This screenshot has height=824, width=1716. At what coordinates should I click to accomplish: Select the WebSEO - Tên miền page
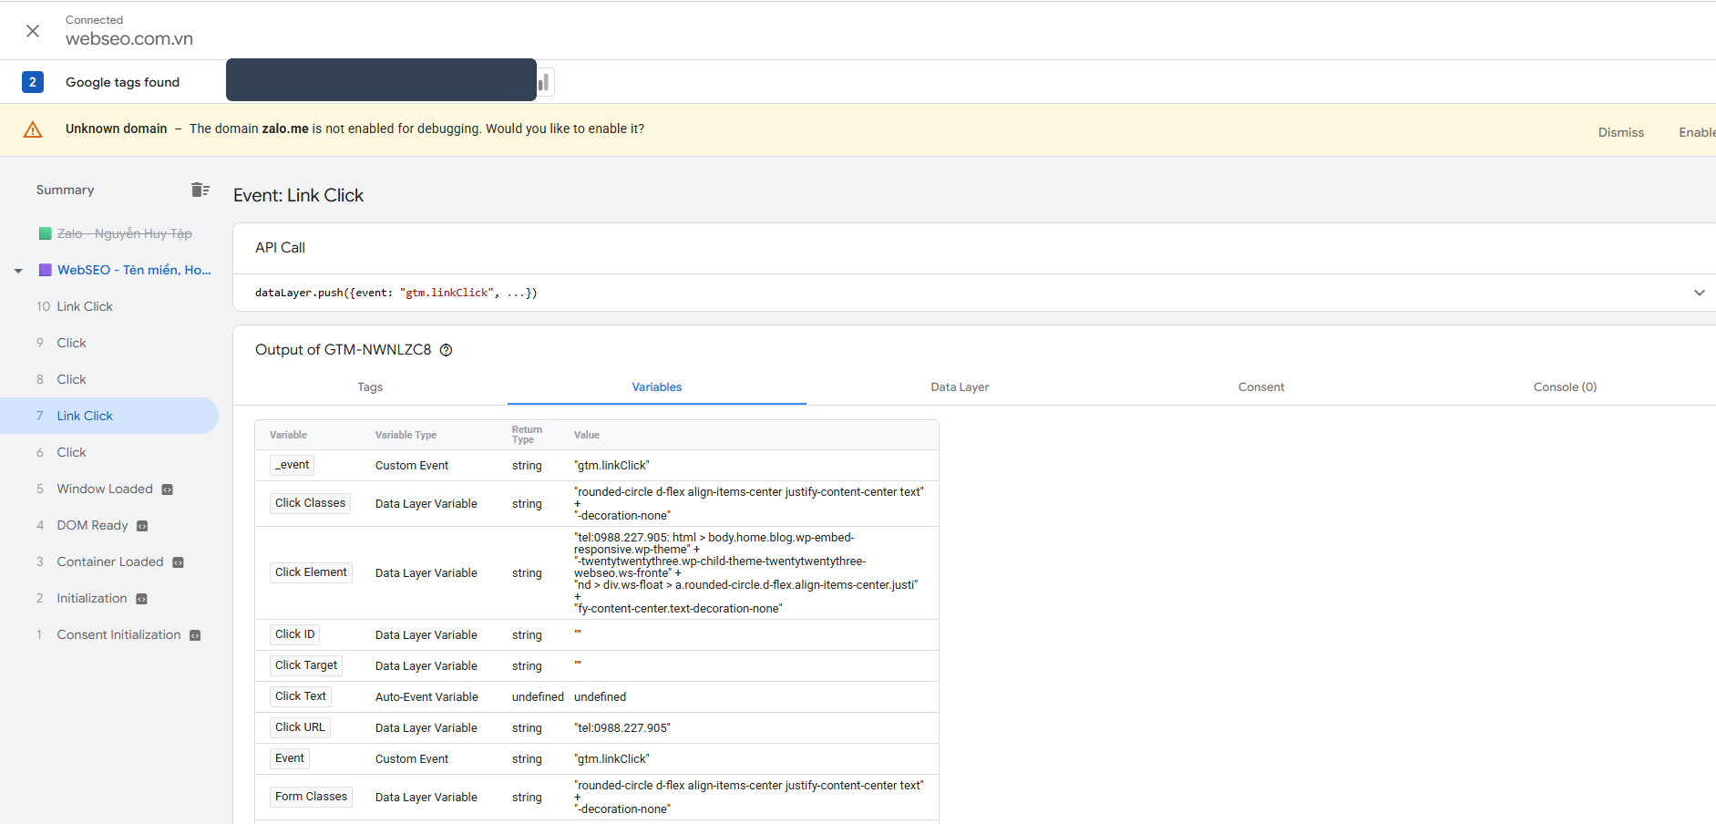click(134, 270)
